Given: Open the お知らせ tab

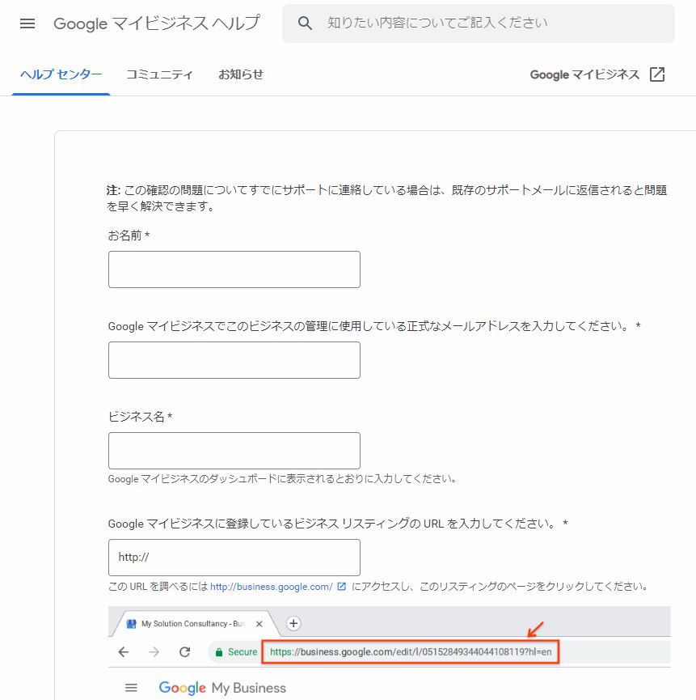Looking at the screenshot, I should click(x=241, y=74).
